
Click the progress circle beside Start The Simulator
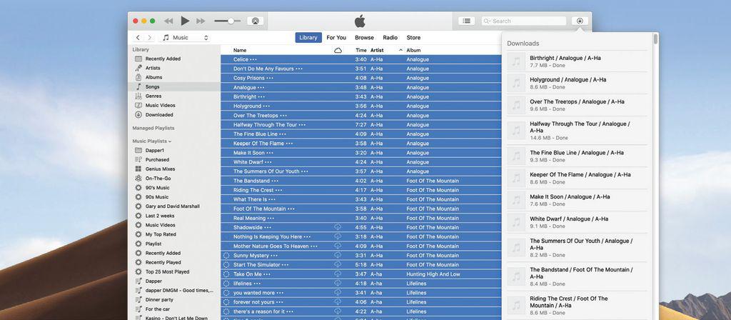click(x=226, y=264)
